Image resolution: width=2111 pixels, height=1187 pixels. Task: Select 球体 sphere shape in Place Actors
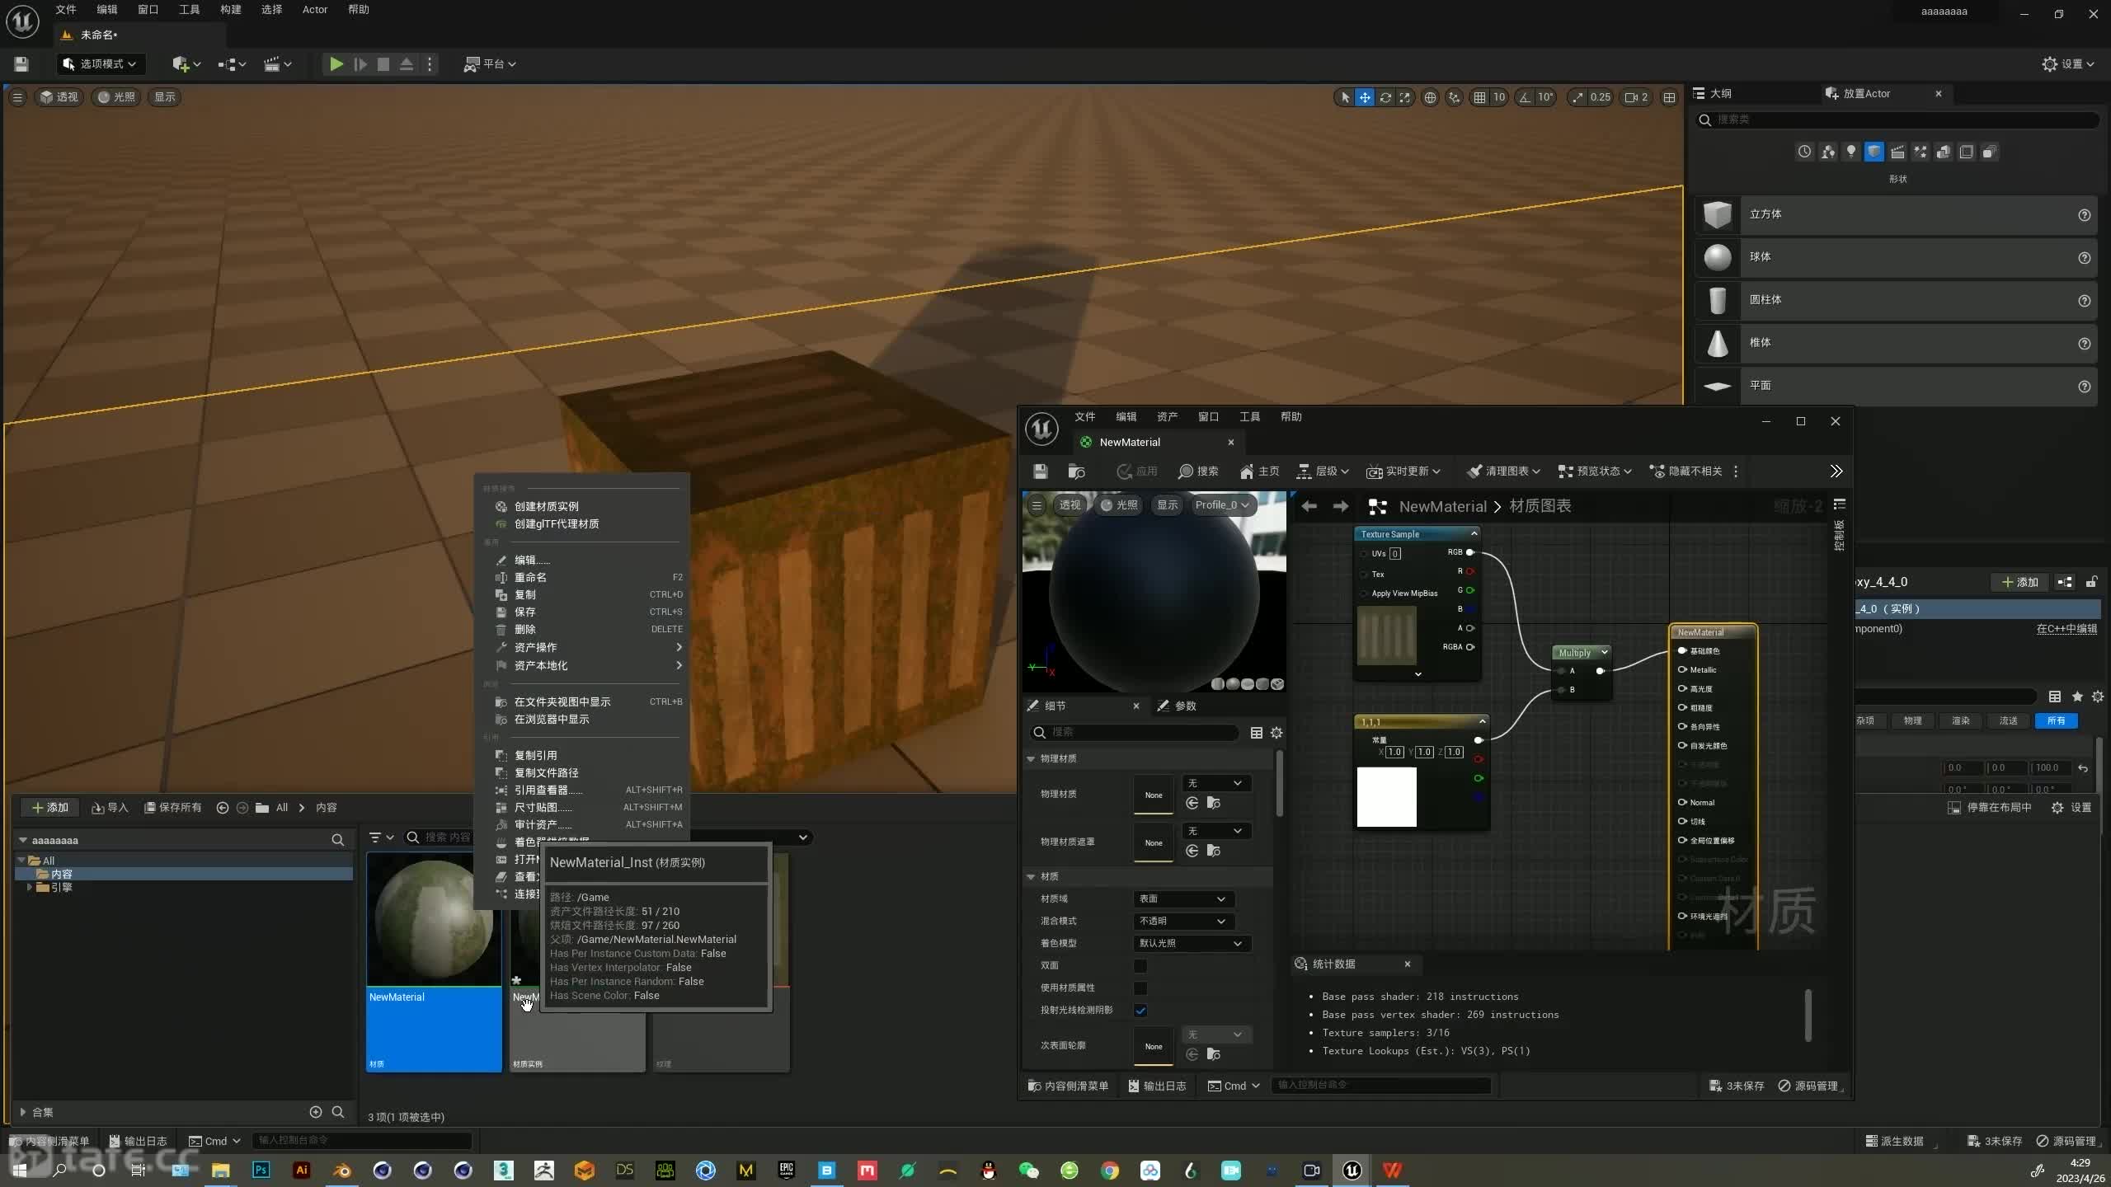1896,257
